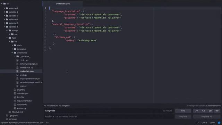The height and width of the screenshot is (125, 222).
Task: Click the episode-6 folder icon
Action: [7, 27]
